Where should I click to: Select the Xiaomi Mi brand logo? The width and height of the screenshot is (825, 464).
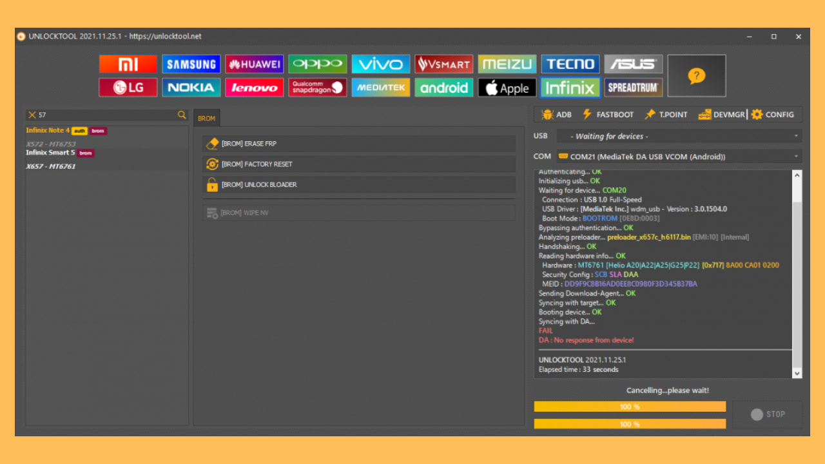(128, 64)
